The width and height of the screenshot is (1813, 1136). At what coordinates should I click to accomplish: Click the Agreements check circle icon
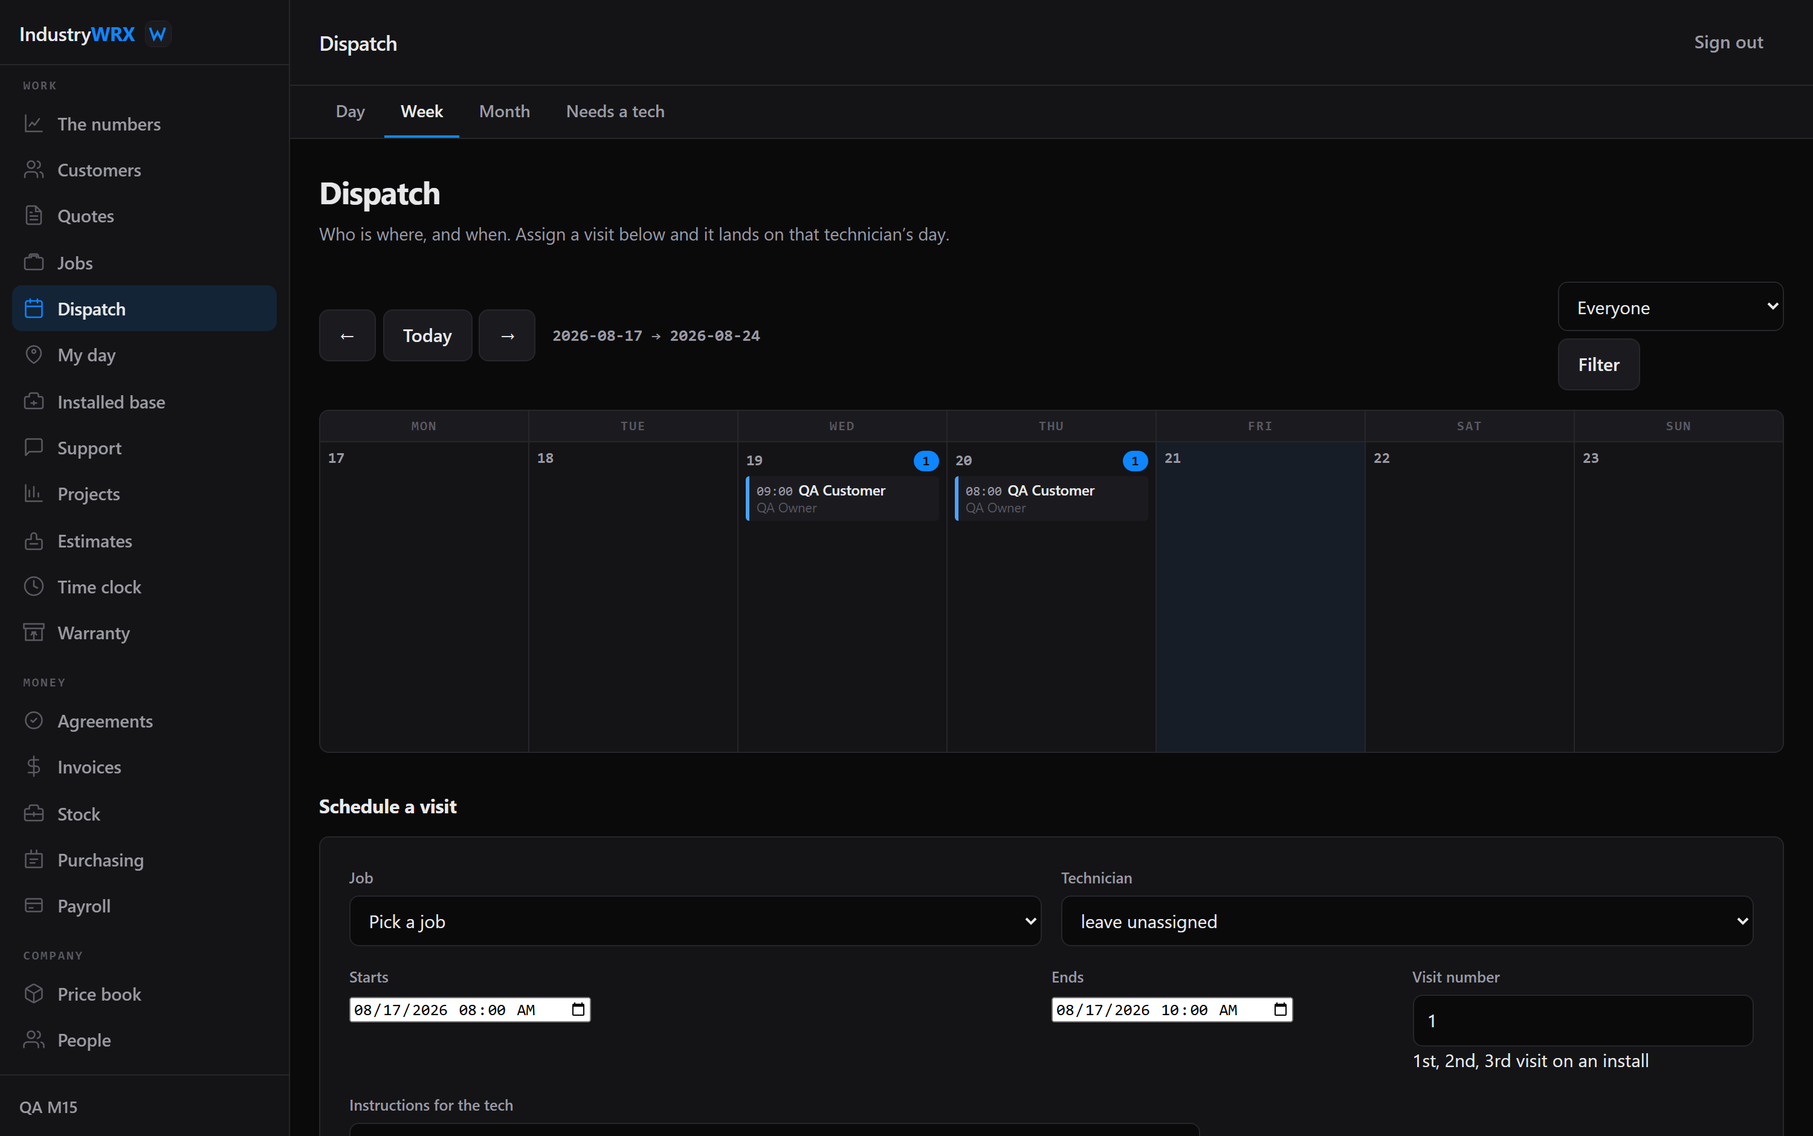(x=34, y=720)
